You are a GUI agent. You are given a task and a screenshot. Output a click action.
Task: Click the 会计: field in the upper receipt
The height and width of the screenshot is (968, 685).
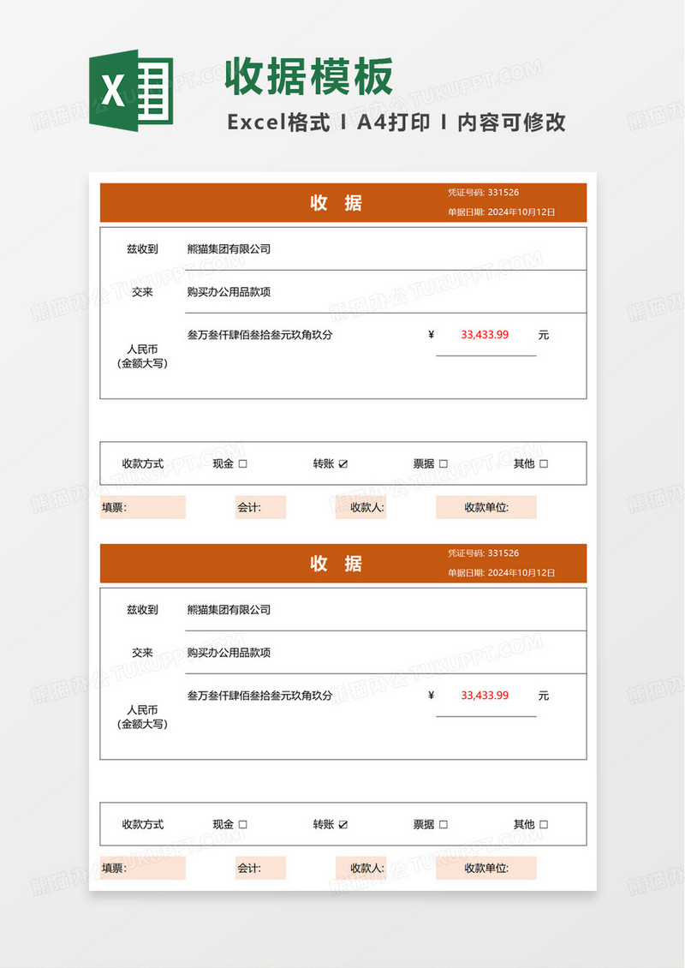(260, 507)
